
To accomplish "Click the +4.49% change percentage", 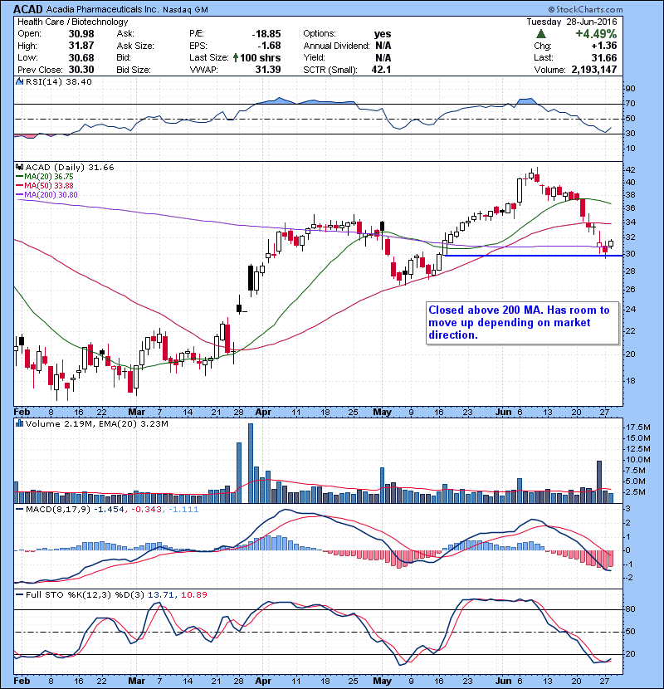I will point(596,34).
